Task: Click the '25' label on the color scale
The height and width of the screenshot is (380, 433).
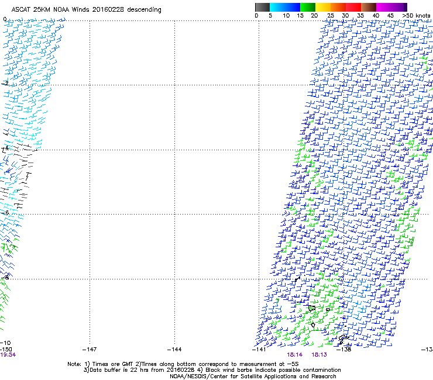Action: (330, 16)
